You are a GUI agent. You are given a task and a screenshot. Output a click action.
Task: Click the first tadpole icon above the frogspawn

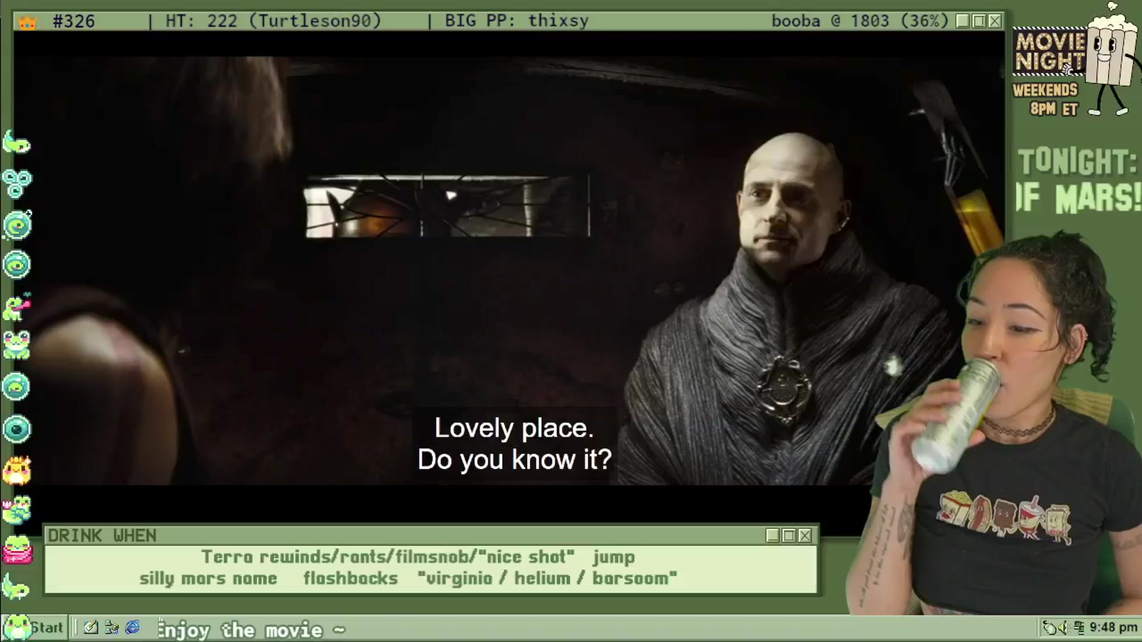[17, 143]
